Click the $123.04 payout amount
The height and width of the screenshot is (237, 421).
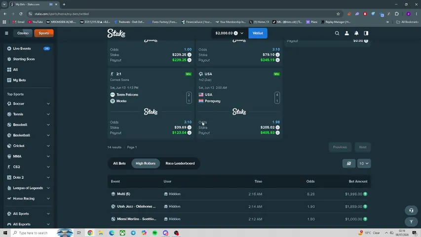coord(179,133)
